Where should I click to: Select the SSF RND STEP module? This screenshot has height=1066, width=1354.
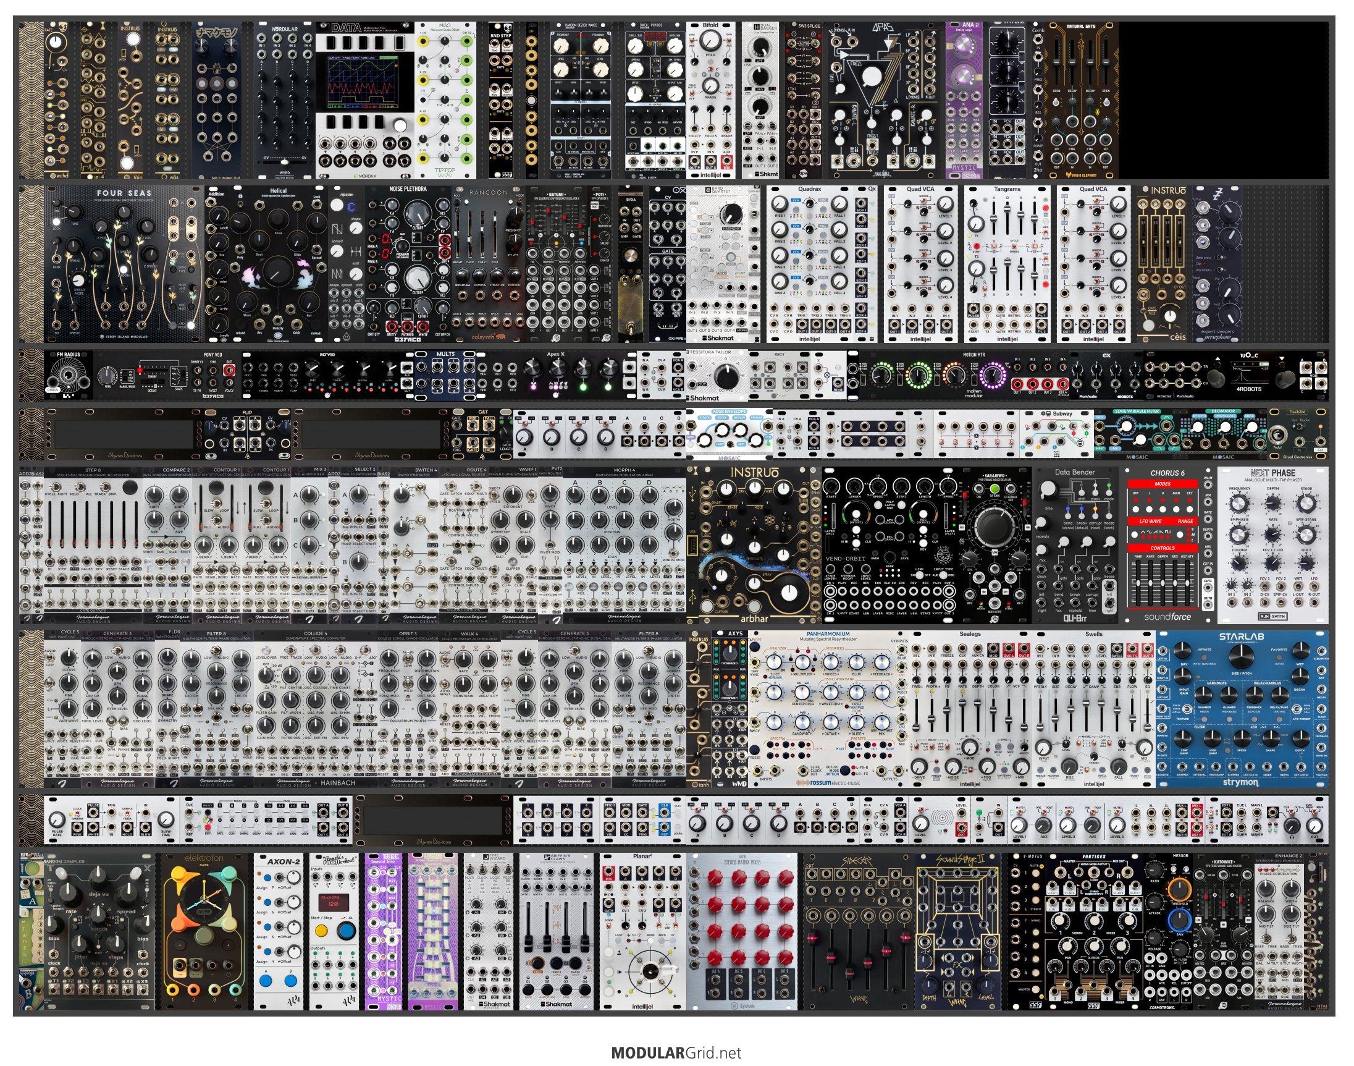[500, 101]
